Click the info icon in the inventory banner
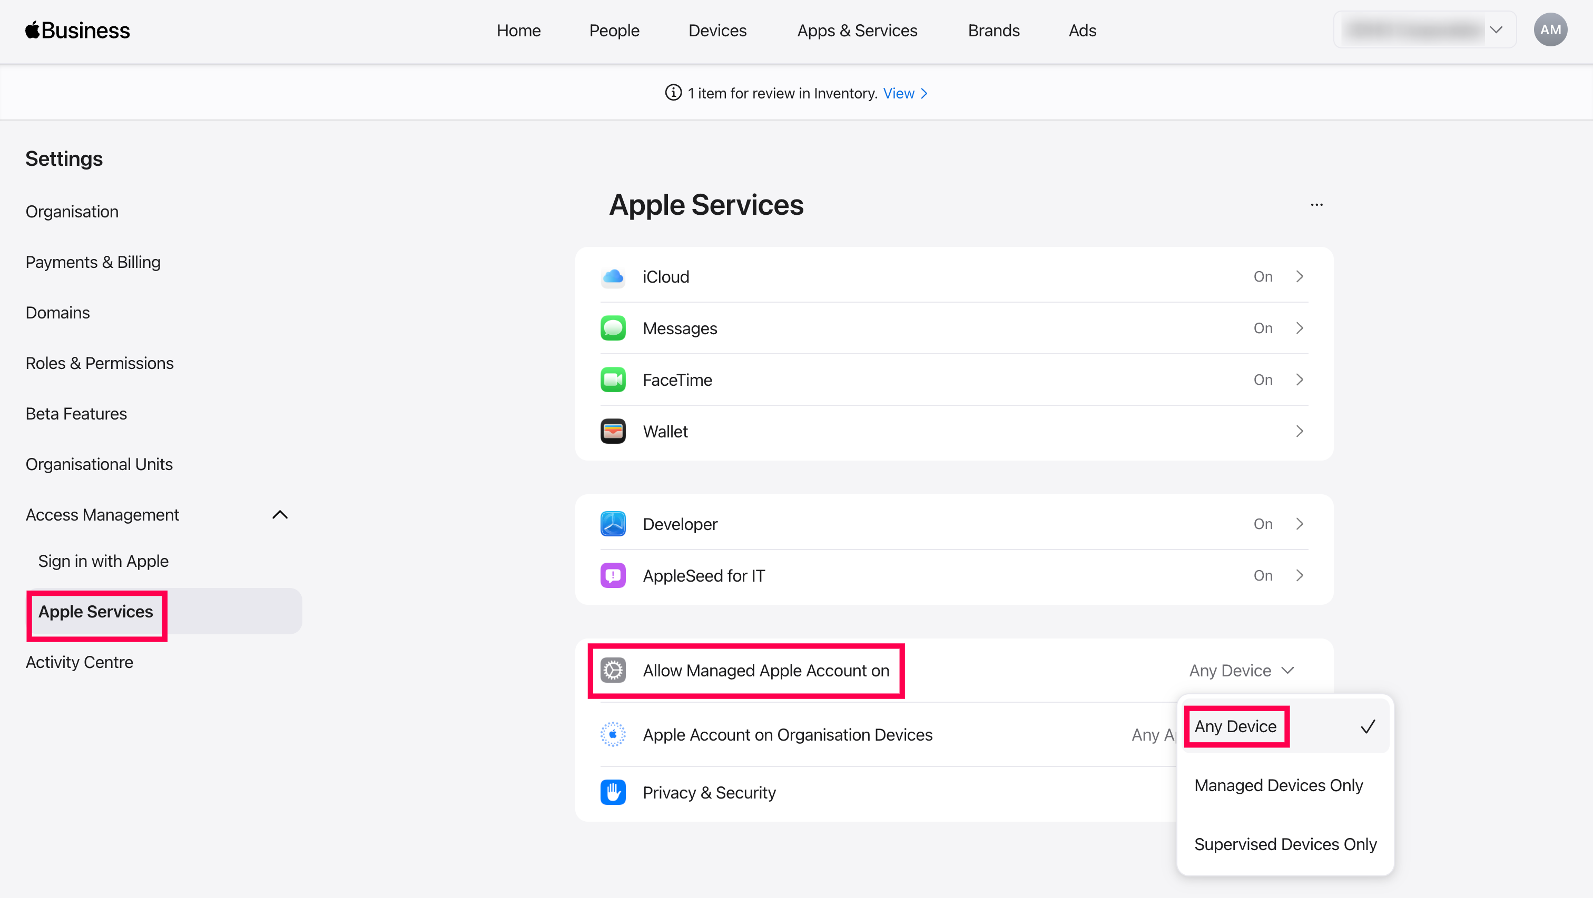The height and width of the screenshot is (898, 1593). (x=673, y=93)
